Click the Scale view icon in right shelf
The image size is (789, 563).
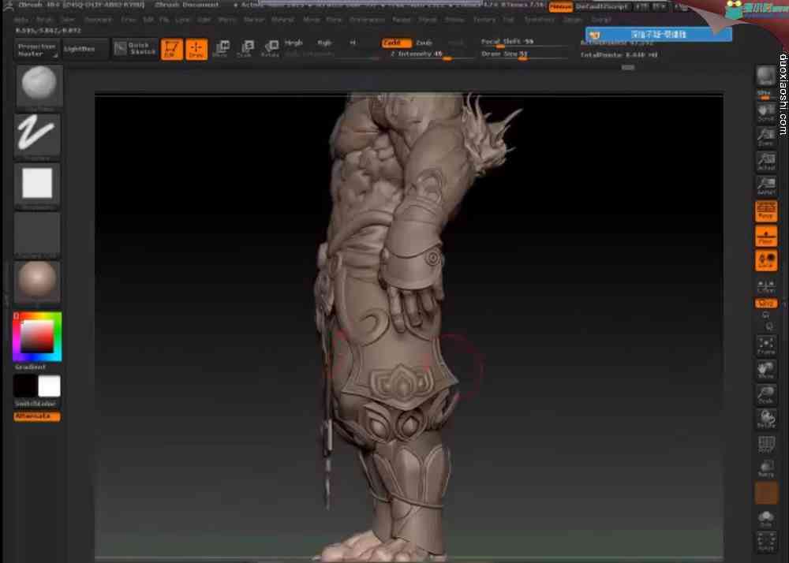766,394
